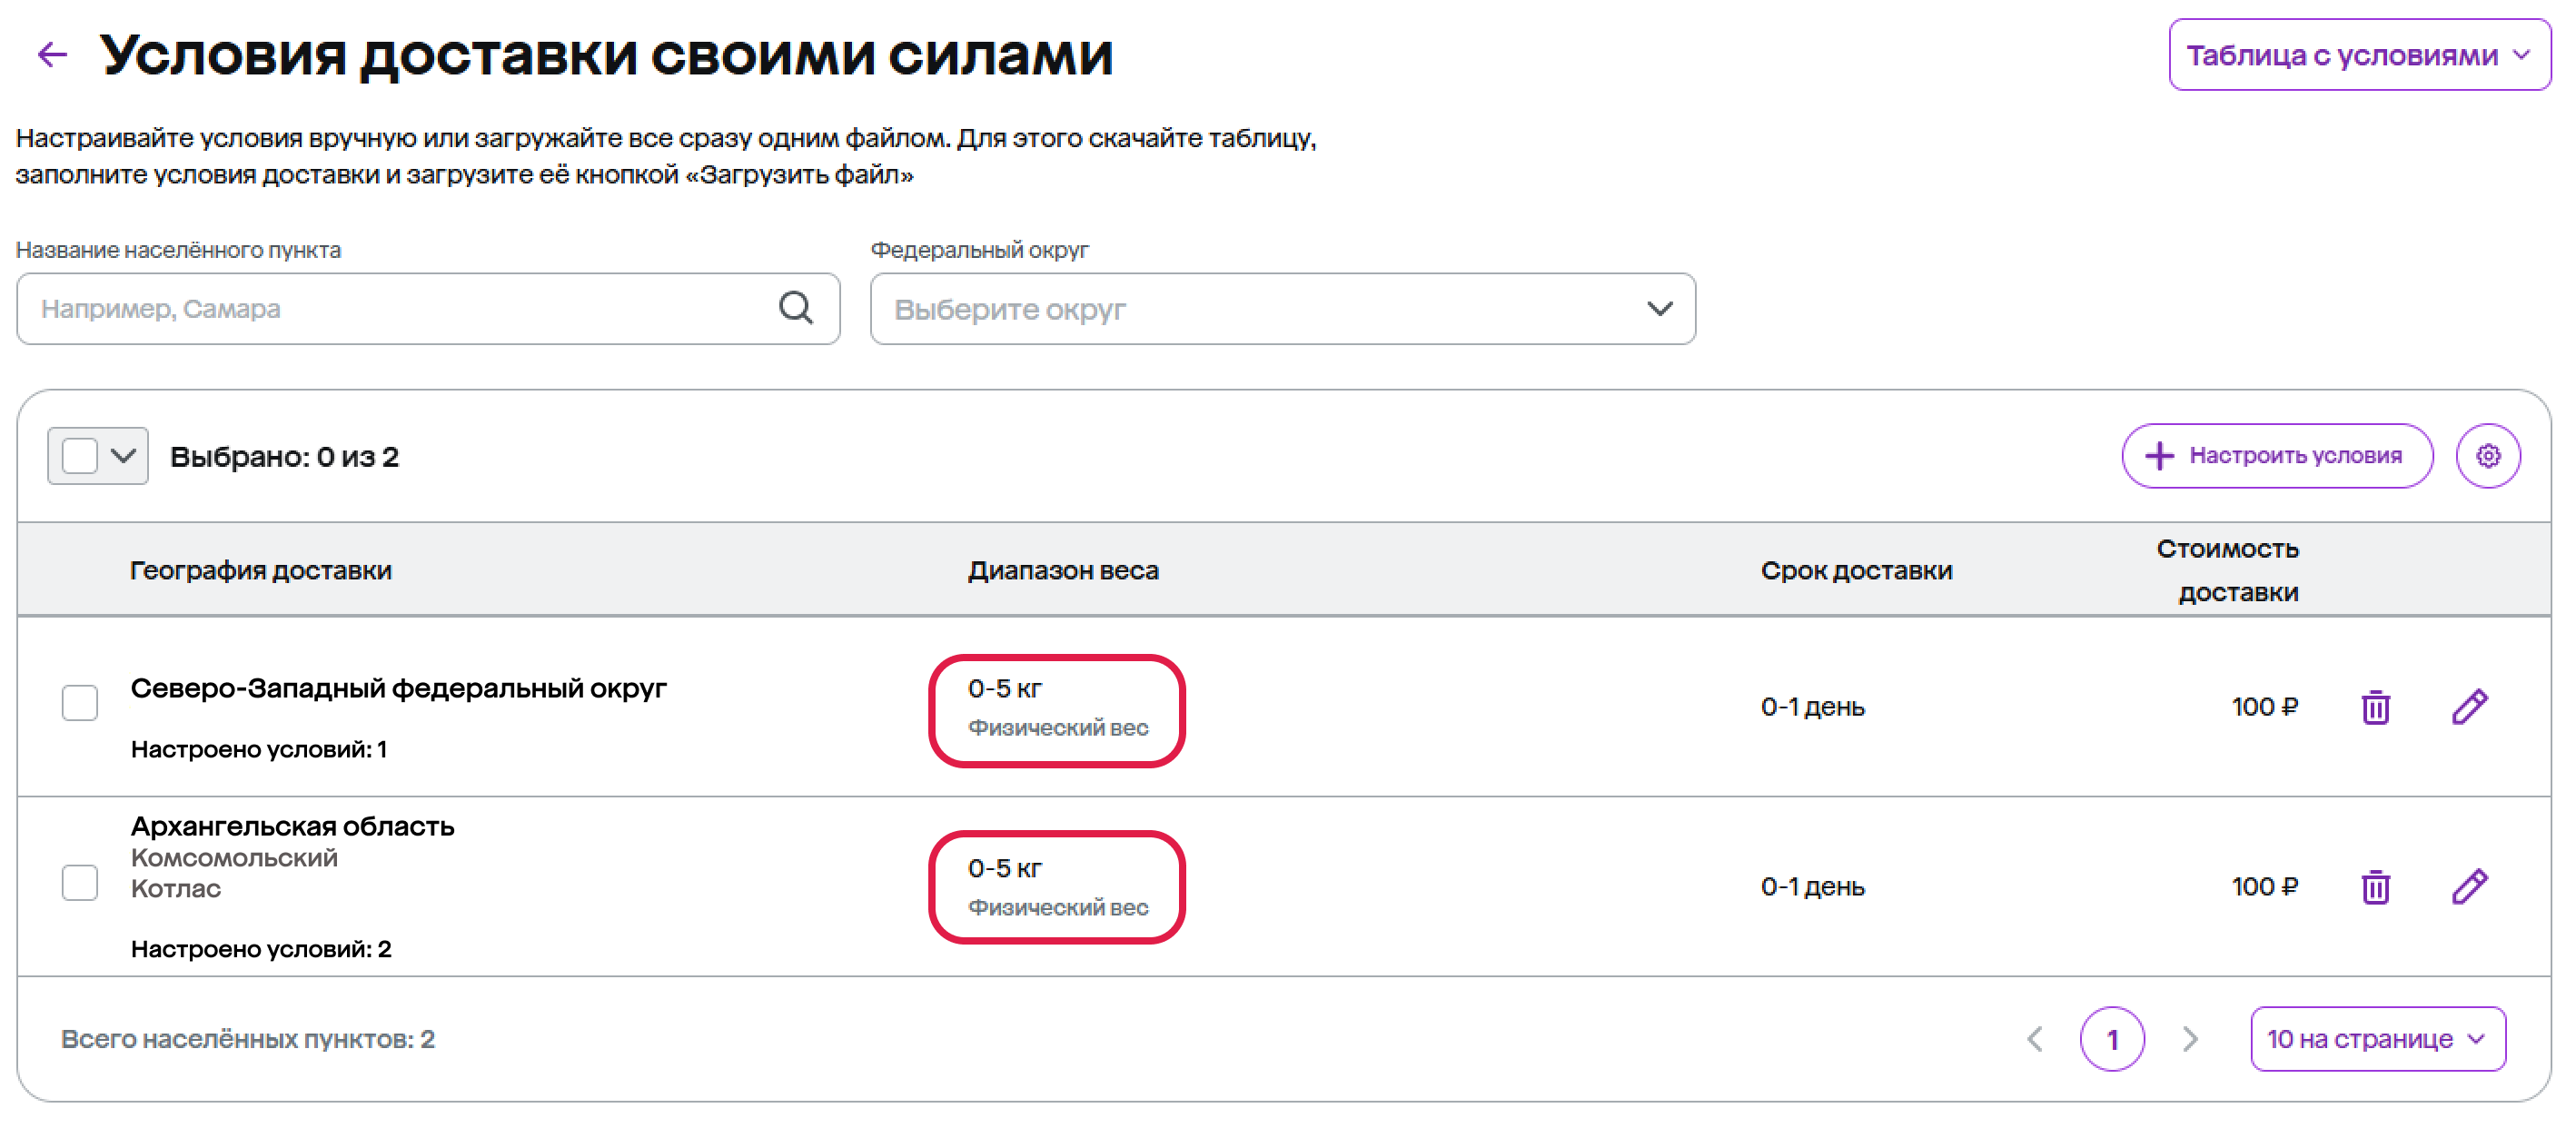The height and width of the screenshot is (1128, 2576).
Task: Edit the Северо-Западный федеральный округ row
Action: click(2469, 706)
